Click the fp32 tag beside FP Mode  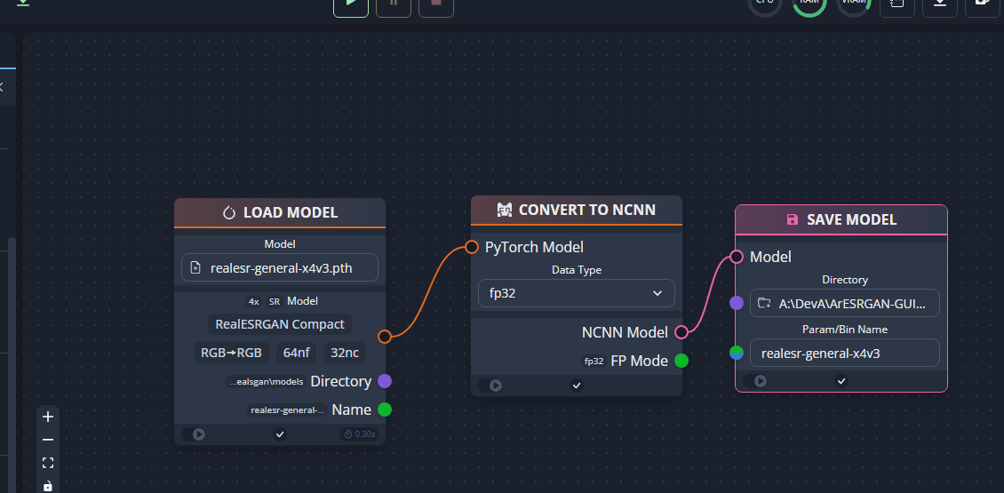594,362
